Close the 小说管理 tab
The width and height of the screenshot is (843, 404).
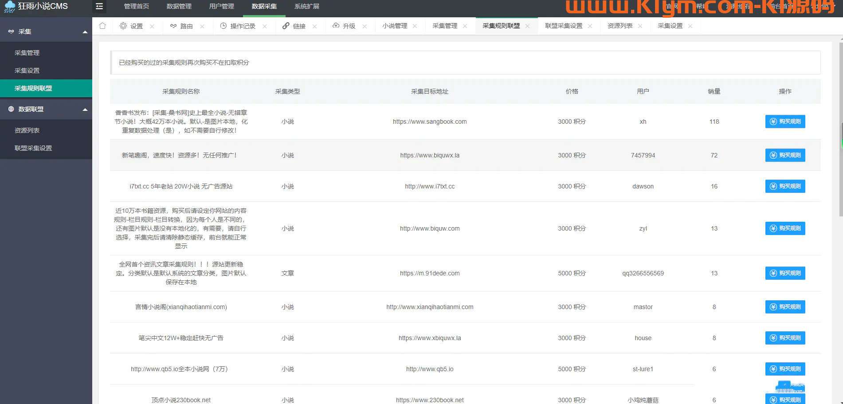415,26
